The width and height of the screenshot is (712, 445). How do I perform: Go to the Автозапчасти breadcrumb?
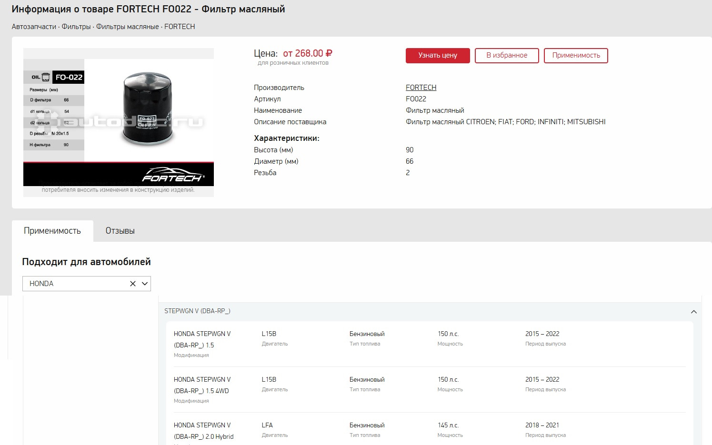(34, 27)
